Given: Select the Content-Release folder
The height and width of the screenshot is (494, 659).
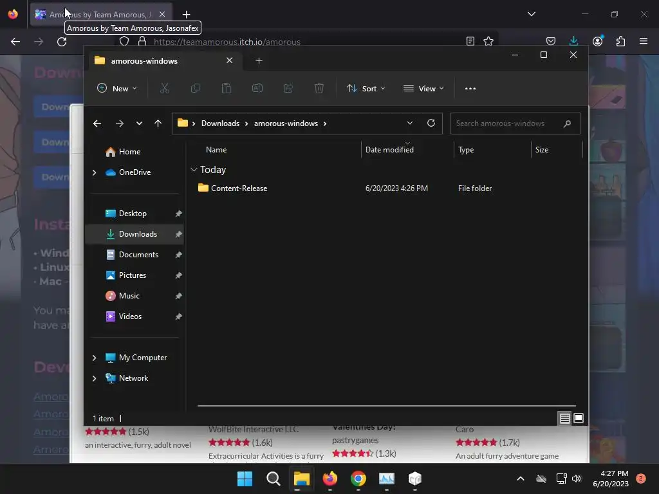Looking at the screenshot, I should pyautogui.click(x=239, y=188).
